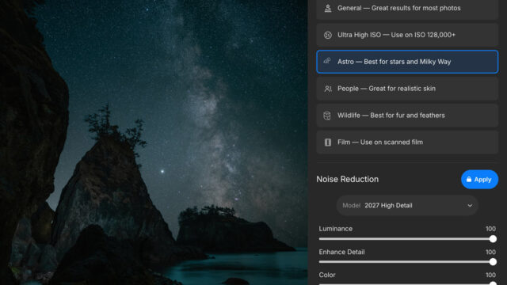Image resolution: width=507 pixels, height=285 pixels.
Task: Click the Model dropdown chevron arrow
Action: [470, 206]
